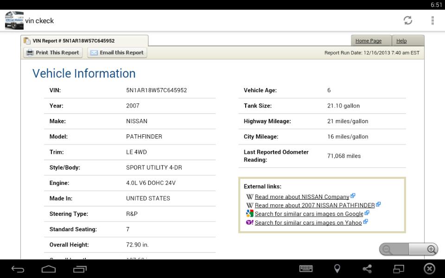Image resolution: width=445 pixels, height=278 pixels.
Task: Tap the 6:51 clock in status bar
Action: point(436,5)
